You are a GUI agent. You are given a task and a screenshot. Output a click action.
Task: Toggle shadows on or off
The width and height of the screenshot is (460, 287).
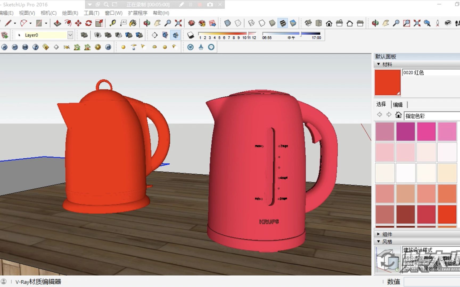191,35
